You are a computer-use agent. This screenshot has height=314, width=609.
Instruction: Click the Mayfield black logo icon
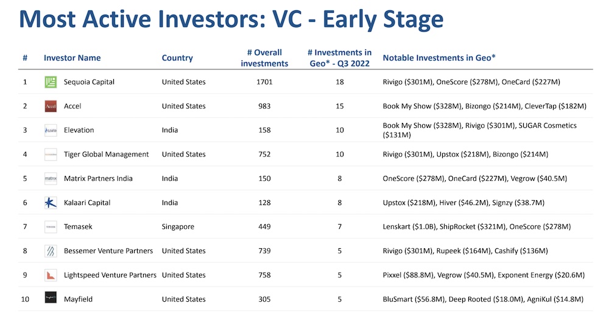tap(51, 298)
